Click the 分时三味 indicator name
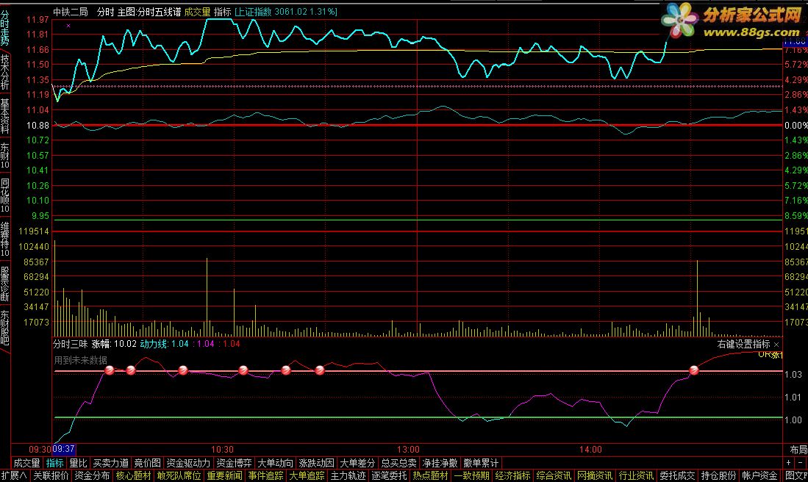The width and height of the screenshot is (808, 482). coord(70,344)
